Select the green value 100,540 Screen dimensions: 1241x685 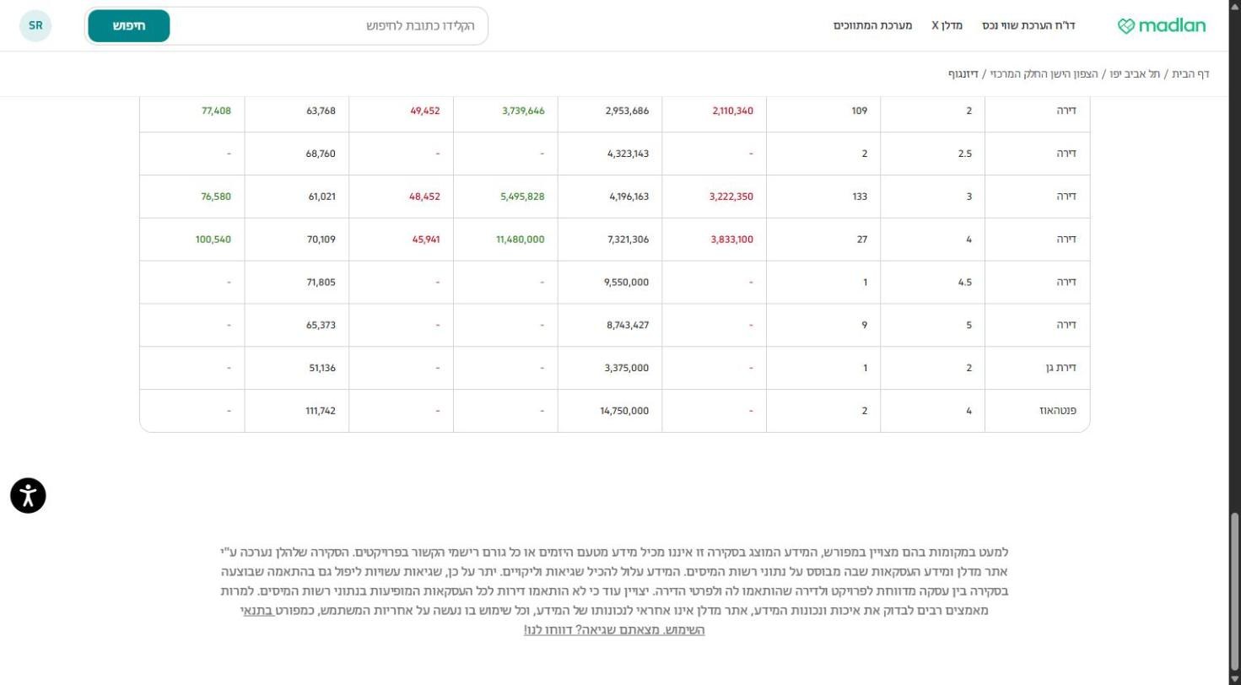click(x=213, y=240)
